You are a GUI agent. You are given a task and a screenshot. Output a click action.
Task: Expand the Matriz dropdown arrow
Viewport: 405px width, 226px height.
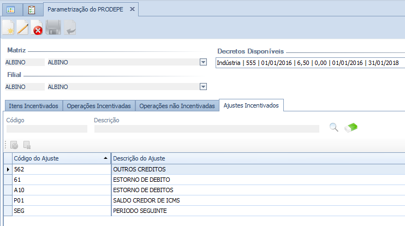click(x=203, y=62)
